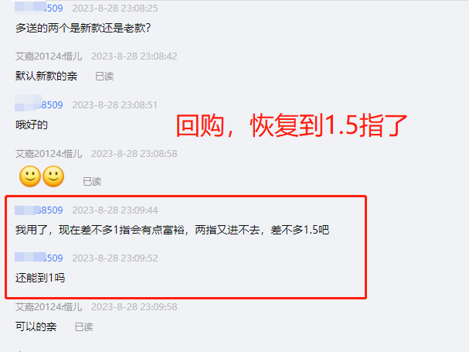Click 已读 status beside the smiley emojis
The image size is (469, 352).
click(x=92, y=182)
